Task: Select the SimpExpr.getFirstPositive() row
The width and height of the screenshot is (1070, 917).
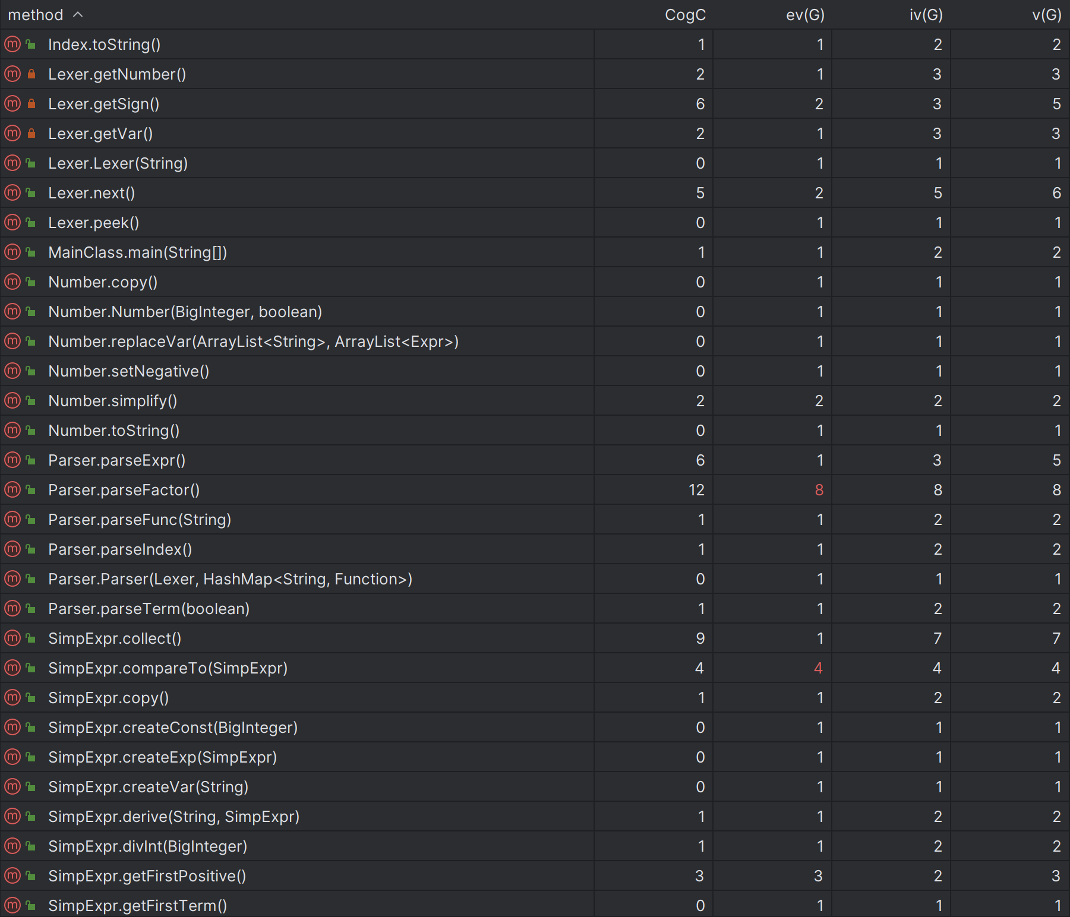Action: [535, 875]
